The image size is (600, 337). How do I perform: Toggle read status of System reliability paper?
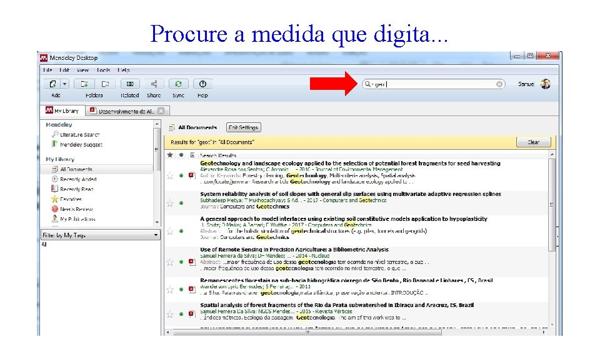point(181,203)
